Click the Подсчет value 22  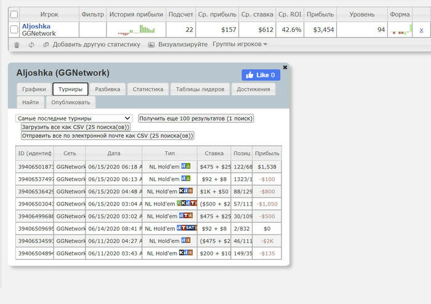point(189,30)
